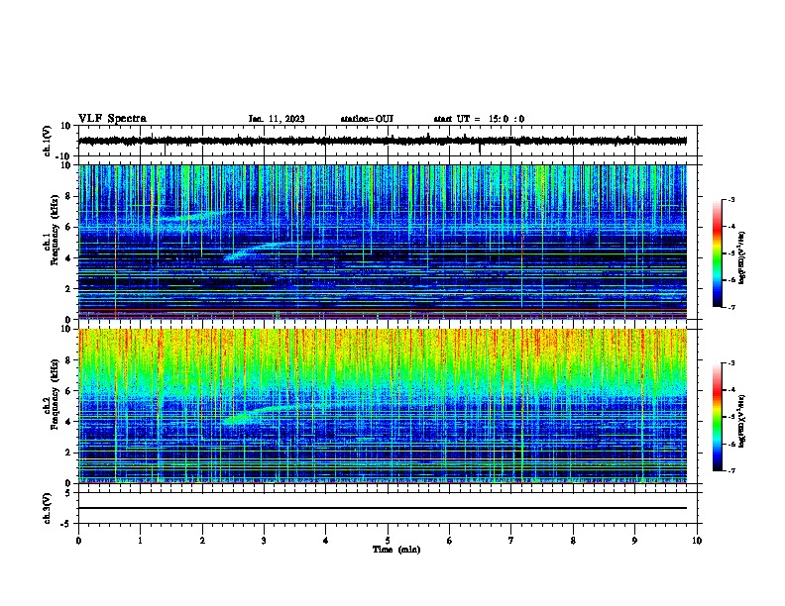785x606 pixels.
Task: Click the "ch.3(V)" axis label
Action: coord(47,508)
